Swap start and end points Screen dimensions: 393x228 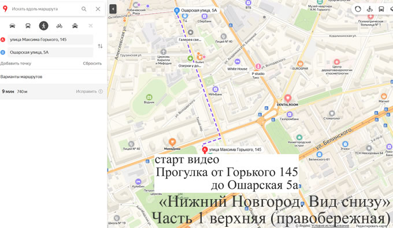click(x=100, y=46)
